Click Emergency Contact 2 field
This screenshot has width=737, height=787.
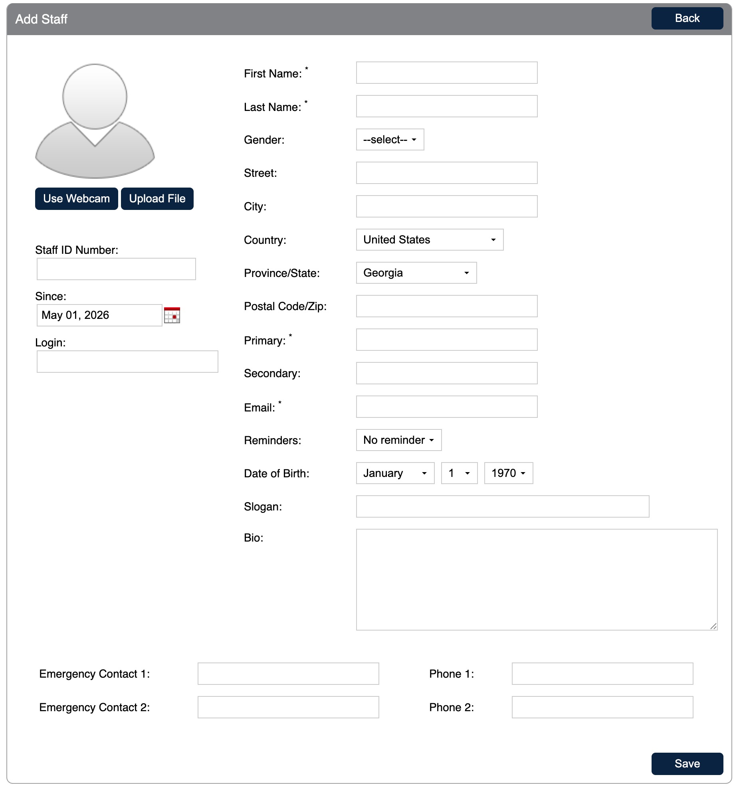288,707
